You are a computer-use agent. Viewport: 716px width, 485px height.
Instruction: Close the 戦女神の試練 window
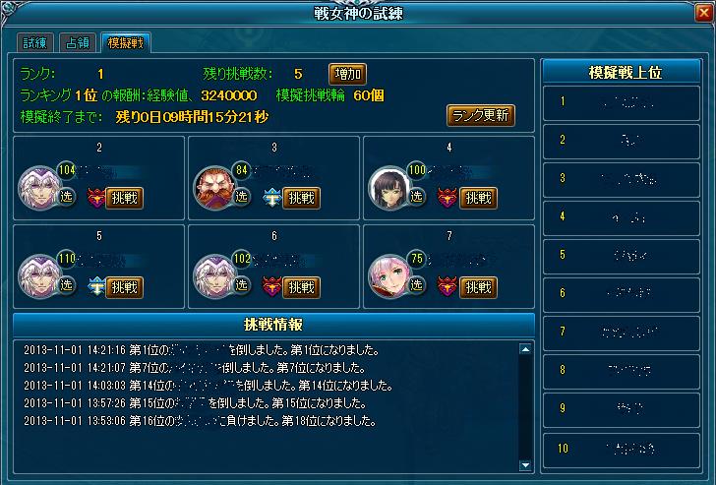(x=703, y=13)
